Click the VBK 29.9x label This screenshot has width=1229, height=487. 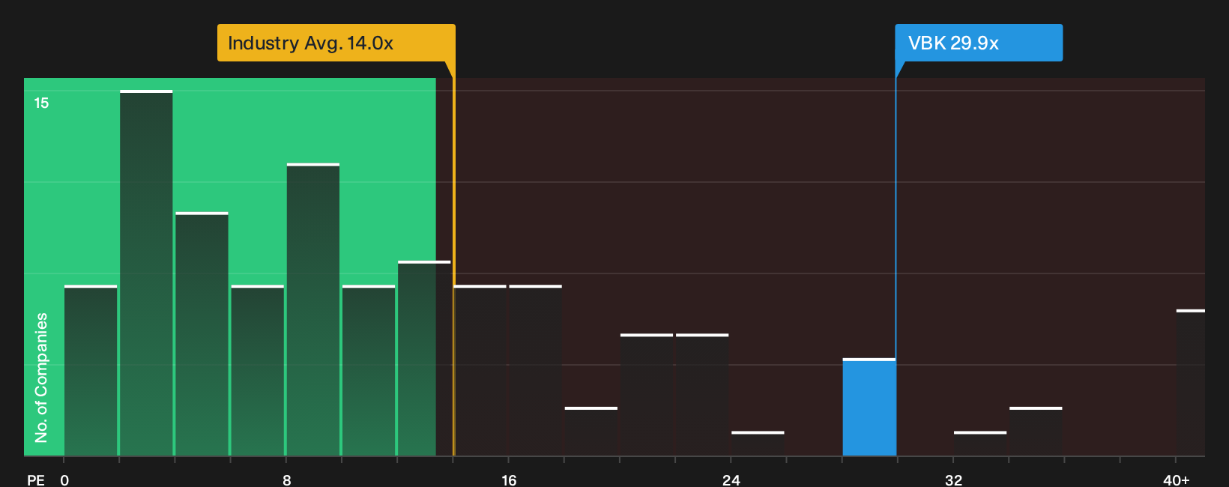click(x=978, y=43)
